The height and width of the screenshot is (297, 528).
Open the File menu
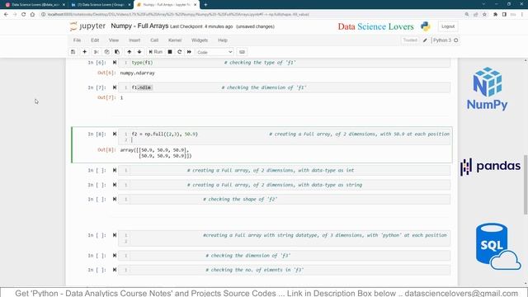(x=77, y=40)
